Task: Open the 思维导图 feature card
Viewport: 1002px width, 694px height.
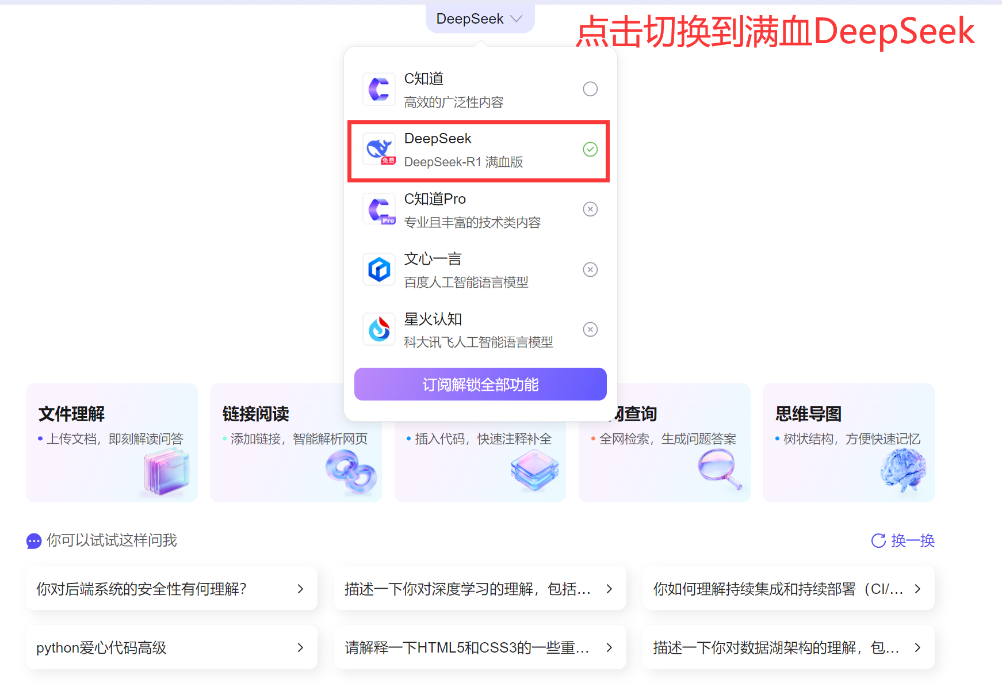Action: (x=848, y=443)
